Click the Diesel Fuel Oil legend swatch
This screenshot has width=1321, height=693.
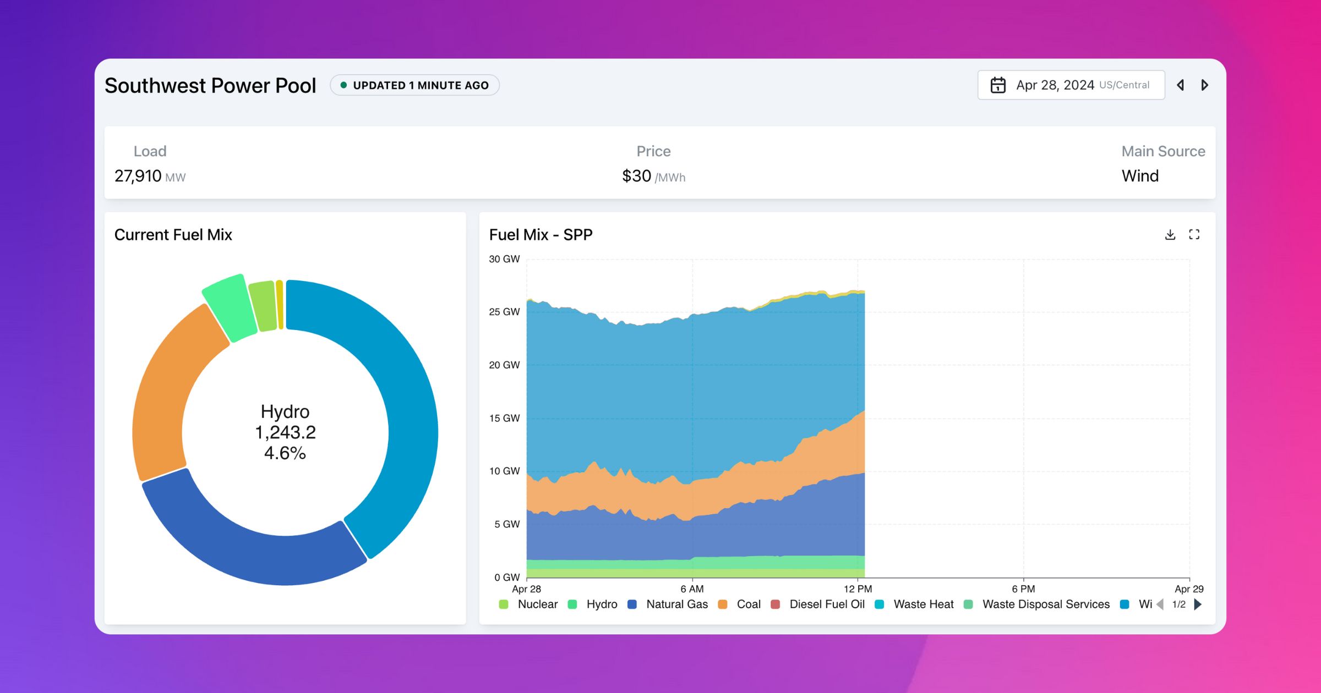click(777, 604)
